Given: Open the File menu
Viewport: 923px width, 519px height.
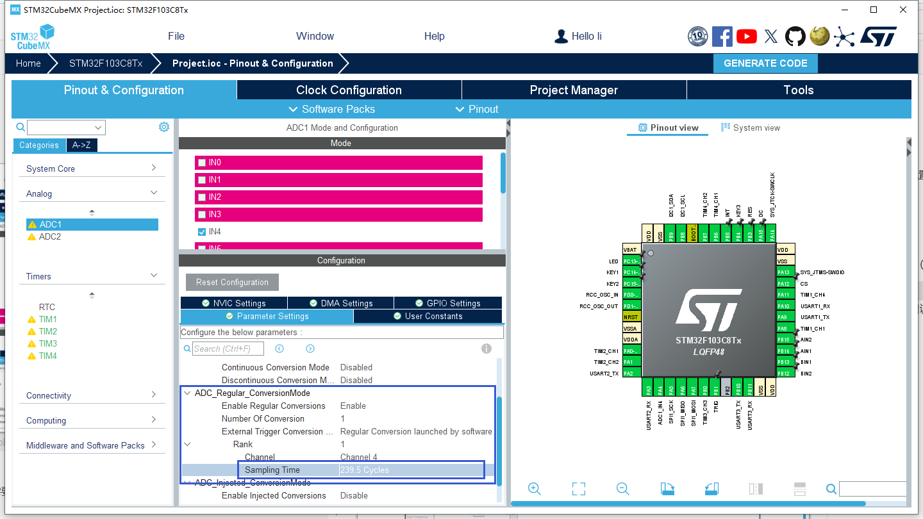Looking at the screenshot, I should coord(176,37).
